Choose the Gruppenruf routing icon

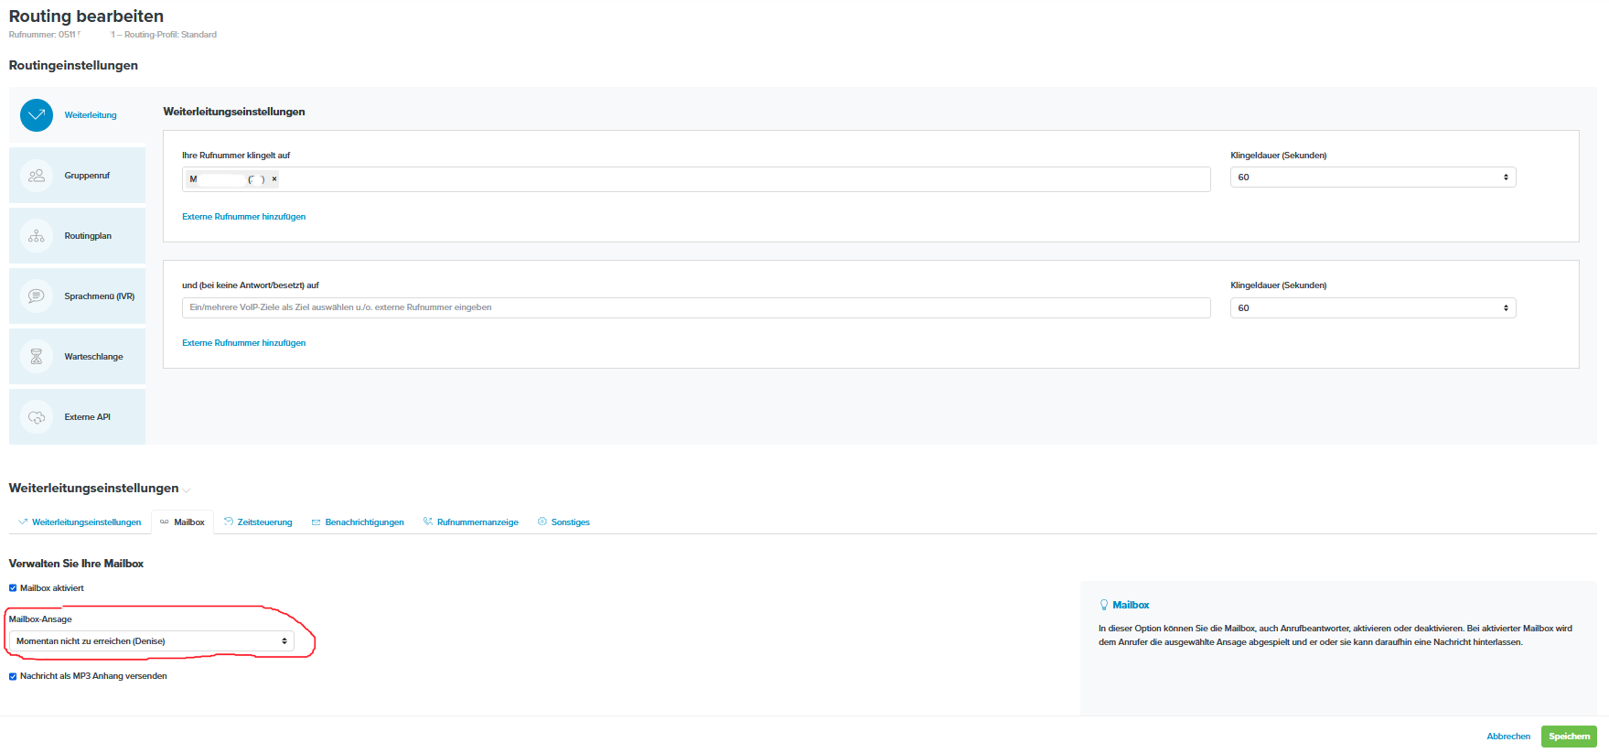point(37,176)
